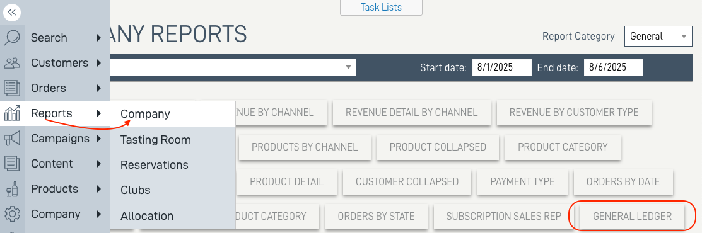This screenshot has width=702, height=233.
Task: Click the Campaigns megaphone icon
Action: click(12, 139)
